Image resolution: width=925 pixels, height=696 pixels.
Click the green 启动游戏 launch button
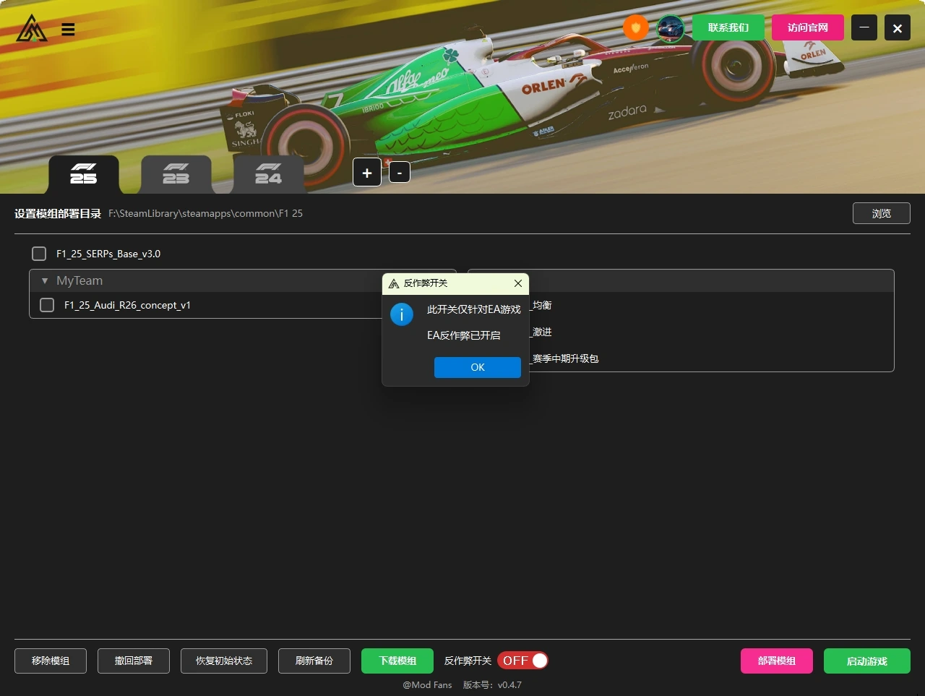[x=866, y=661]
